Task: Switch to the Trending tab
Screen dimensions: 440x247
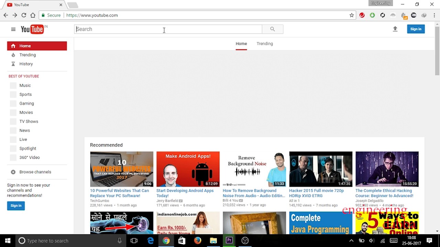Action: 265,44
